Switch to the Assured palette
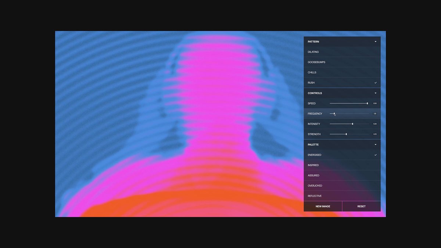This screenshot has height=248, width=441. (x=342, y=175)
